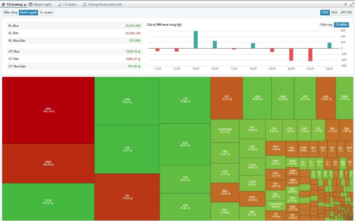Select the NKG treemap tile
This screenshot has width=355, height=221.
224,192
